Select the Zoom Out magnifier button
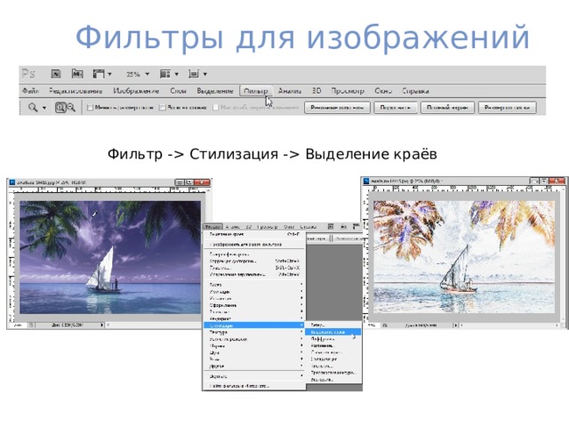The width and height of the screenshot is (569, 427). pyautogui.click(x=71, y=108)
